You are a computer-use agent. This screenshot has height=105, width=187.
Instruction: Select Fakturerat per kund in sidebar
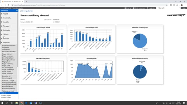(8, 91)
